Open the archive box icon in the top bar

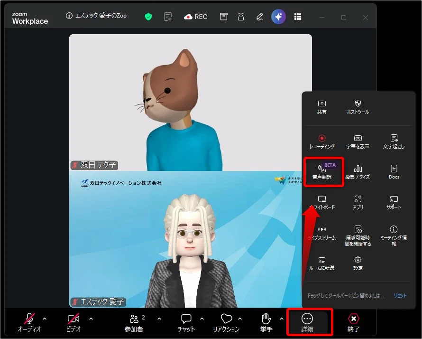(x=223, y=17)
